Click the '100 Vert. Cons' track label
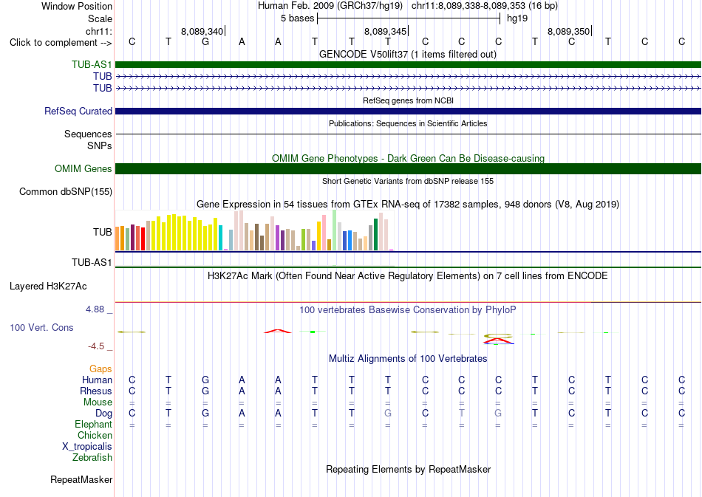The image size is (702, 497). coord(41,327)
